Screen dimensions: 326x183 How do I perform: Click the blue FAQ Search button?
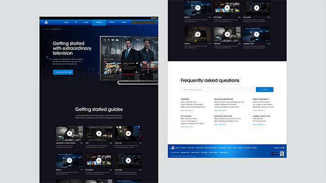pos(265,89)
